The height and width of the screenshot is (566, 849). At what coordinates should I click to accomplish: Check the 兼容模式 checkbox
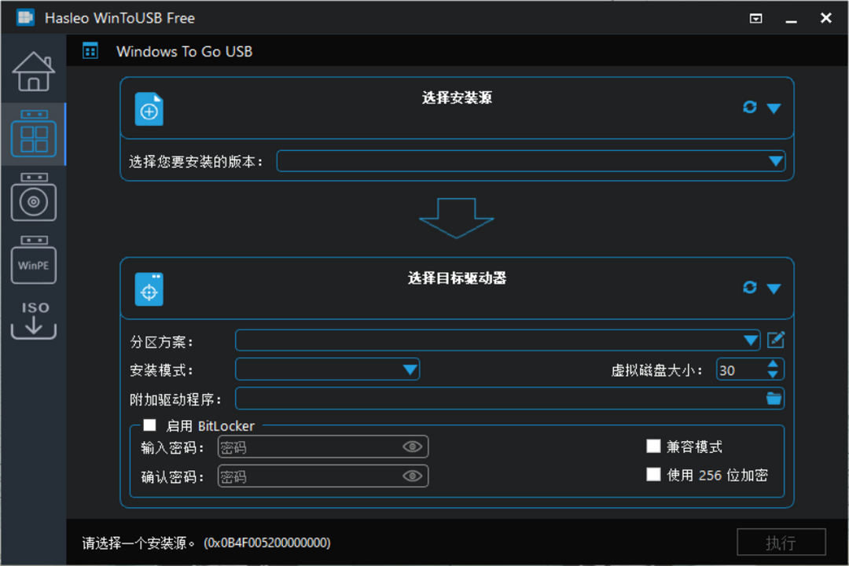pyautogui.click(x=654, y=446)
